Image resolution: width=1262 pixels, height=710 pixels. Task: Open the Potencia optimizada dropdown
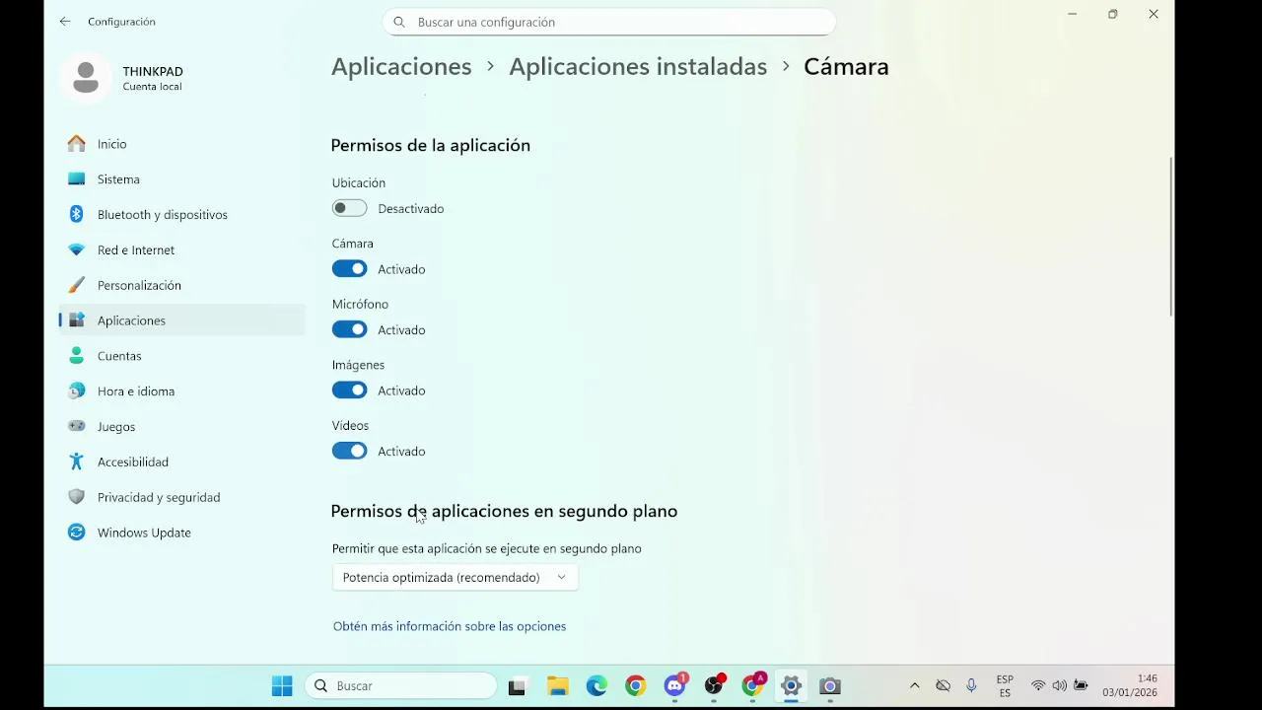pos(456,578)
